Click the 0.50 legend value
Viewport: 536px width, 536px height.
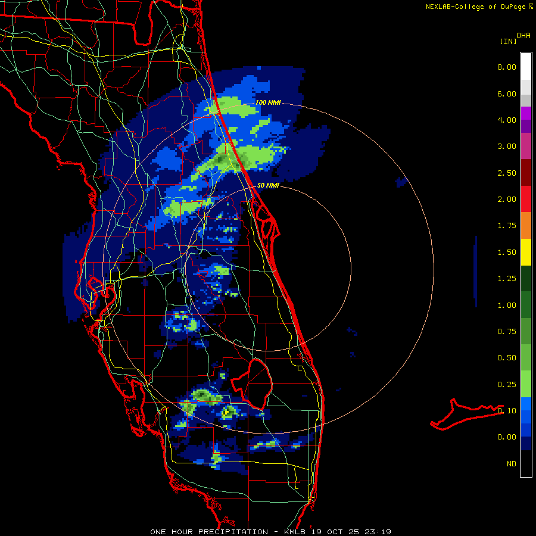(507, 358)
